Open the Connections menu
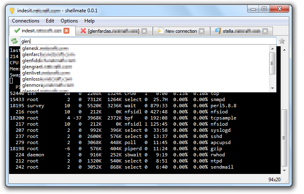This screenshot has height=194, width=304. pyautogui.click(x=25, y=21)
